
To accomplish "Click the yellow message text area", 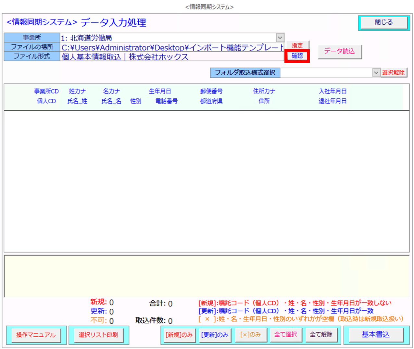I will click(207, 276).
